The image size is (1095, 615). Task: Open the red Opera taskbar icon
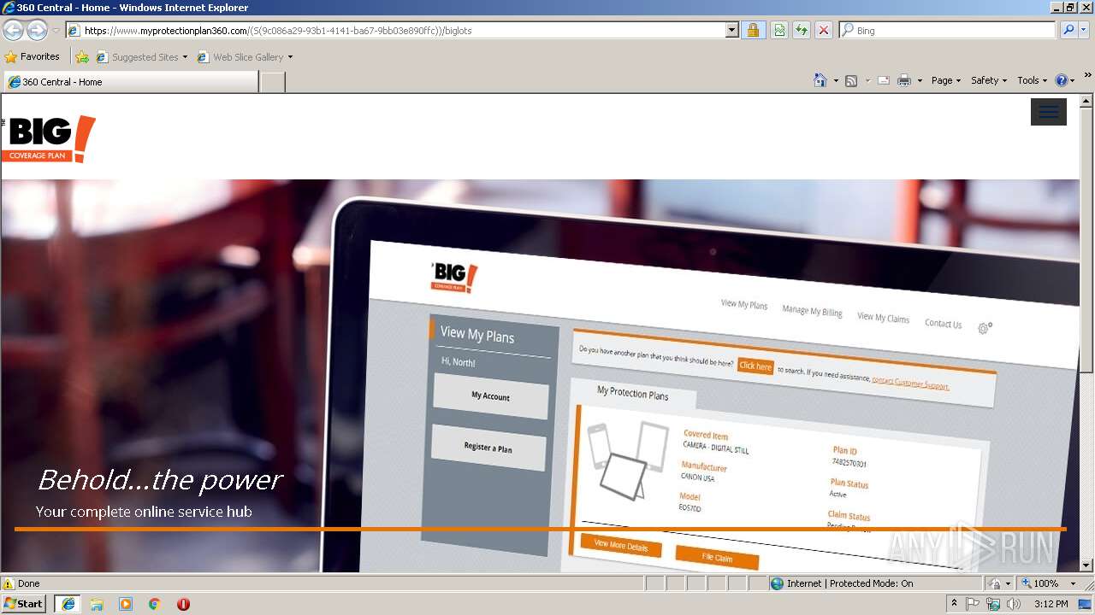pyautogui.click(x=183, y=604)
